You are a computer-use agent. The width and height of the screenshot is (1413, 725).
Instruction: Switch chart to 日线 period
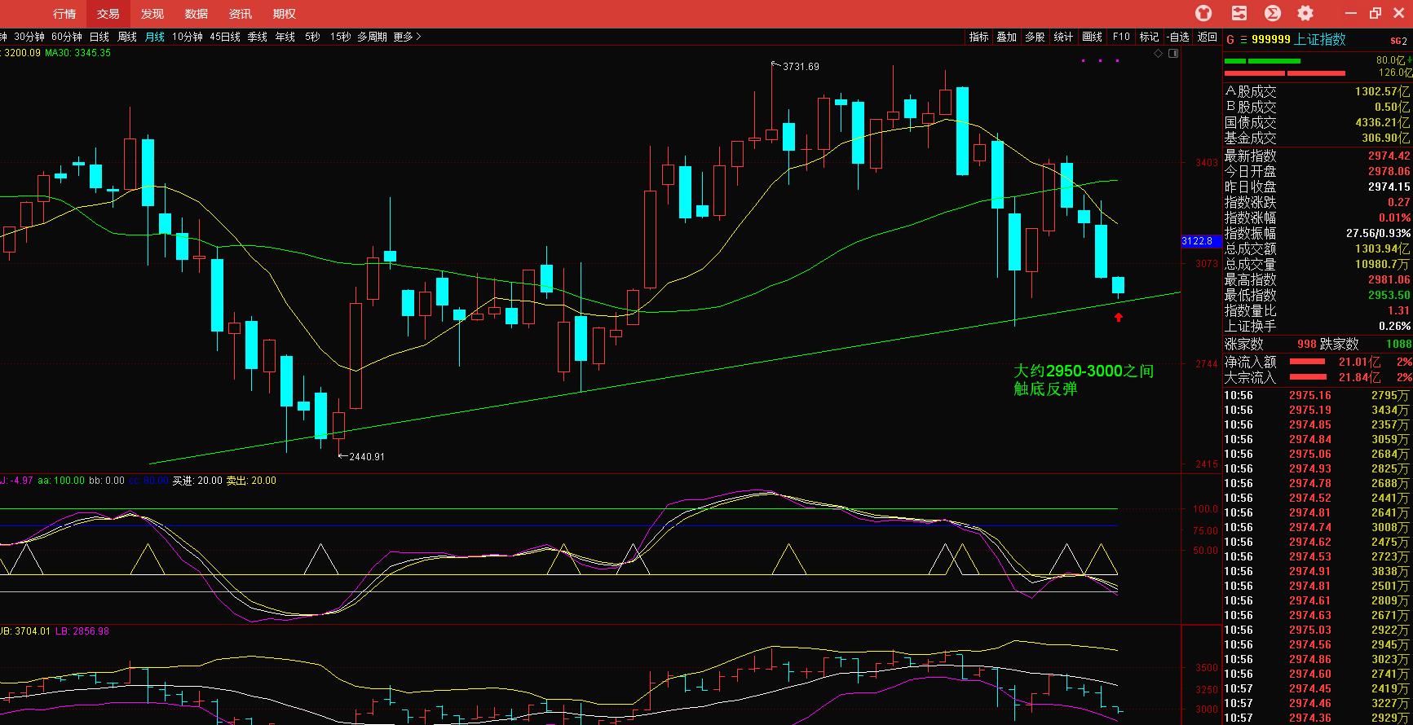click(x=99, y=37)
